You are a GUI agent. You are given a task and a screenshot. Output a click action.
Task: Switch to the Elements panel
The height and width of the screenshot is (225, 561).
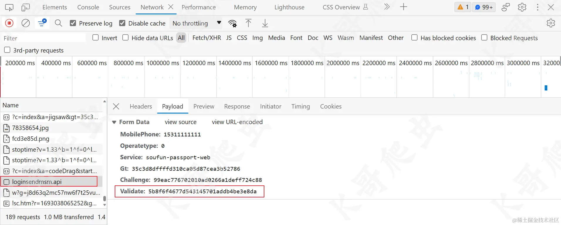click(55, 7)
